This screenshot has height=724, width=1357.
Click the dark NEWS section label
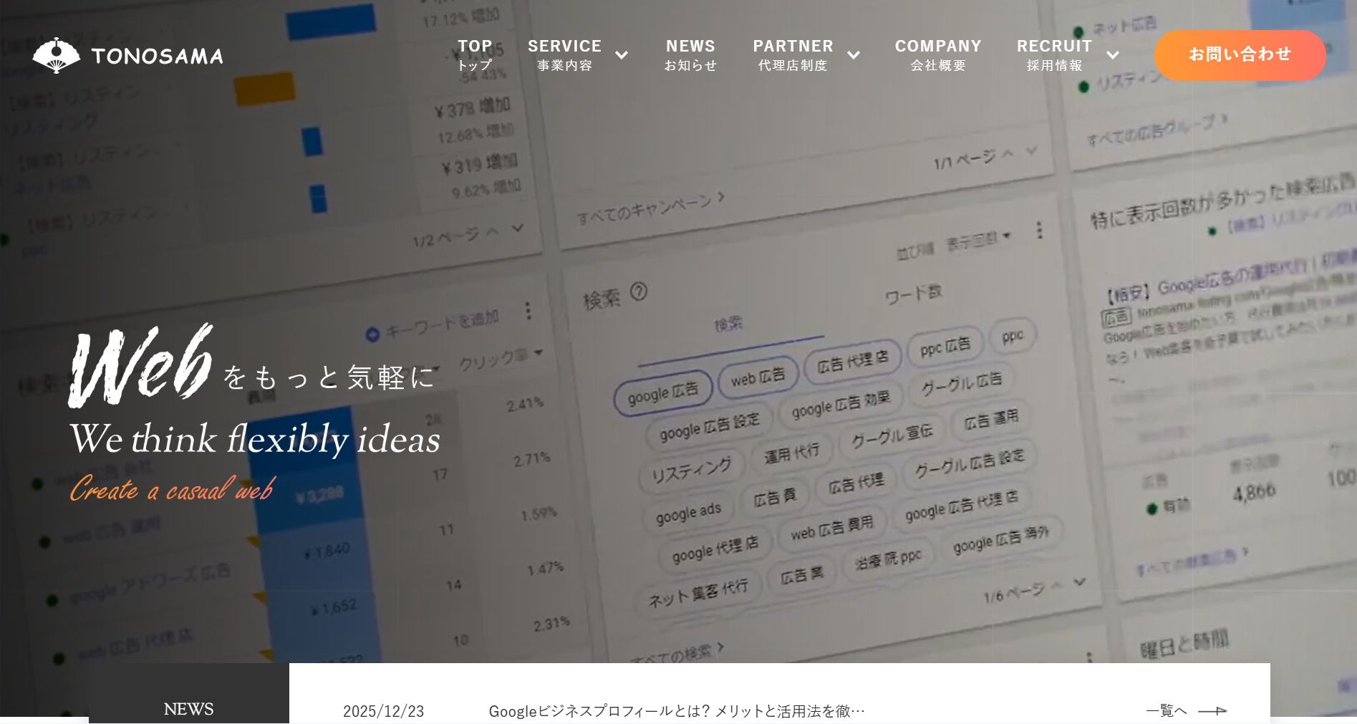[188, 708]
